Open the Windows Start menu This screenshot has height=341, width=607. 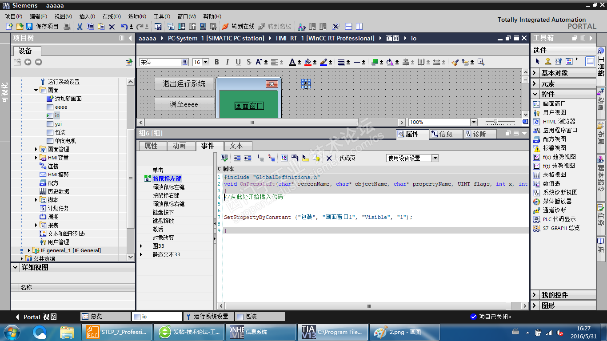click(x=11, y=332)
